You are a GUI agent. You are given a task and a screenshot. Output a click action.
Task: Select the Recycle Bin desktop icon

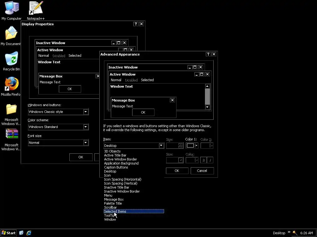point(11,61)
